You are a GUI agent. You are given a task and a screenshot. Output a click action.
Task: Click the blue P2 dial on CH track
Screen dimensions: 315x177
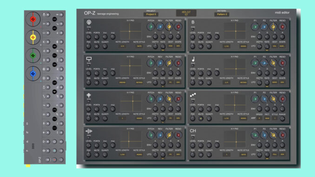[x=264, y=135]
